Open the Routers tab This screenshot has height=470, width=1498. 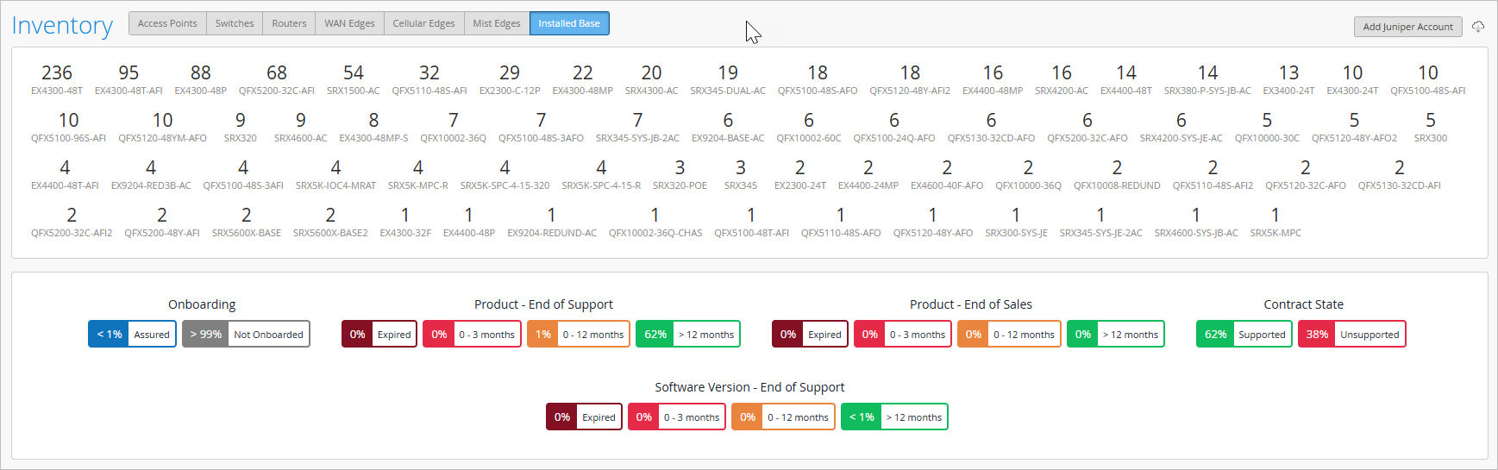click(289, 23)
